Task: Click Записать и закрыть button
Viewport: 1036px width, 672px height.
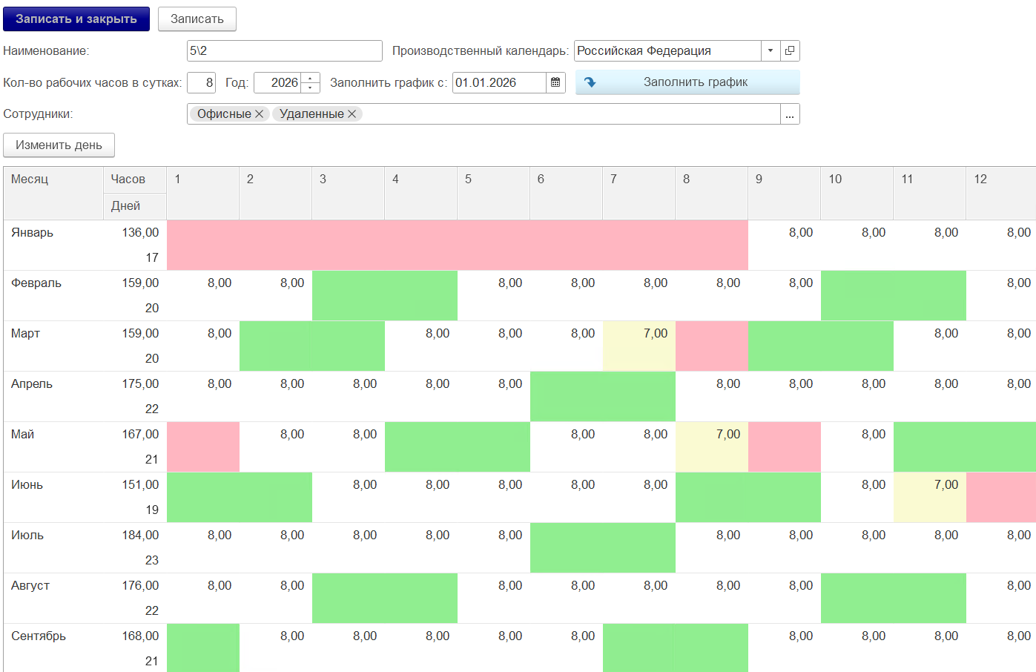Action: (x=76, y=19)
